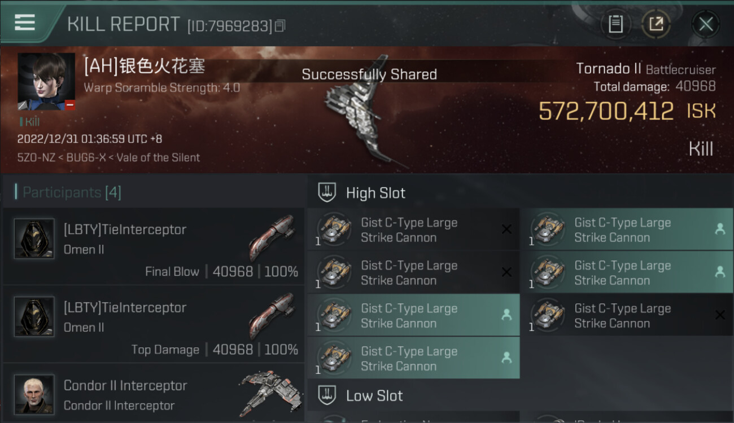This screenshot has width=734, height=423.
Task: Click the victim character portrait
Action: [x=46, y=82]
